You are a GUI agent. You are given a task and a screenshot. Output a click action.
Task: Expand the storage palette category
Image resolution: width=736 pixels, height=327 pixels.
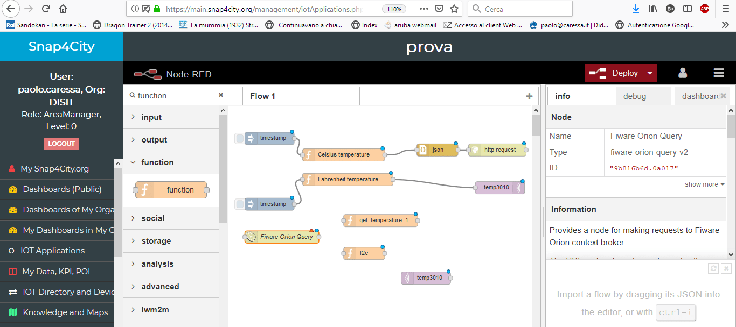(171, 241)
